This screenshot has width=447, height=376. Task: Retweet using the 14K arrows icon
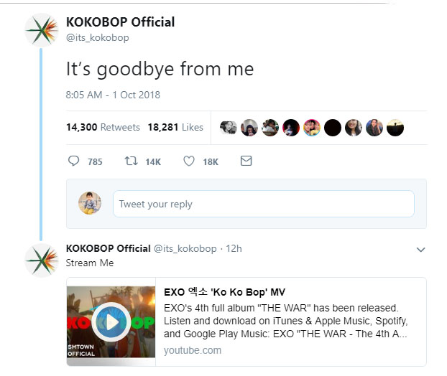click(x=131, y=161)
